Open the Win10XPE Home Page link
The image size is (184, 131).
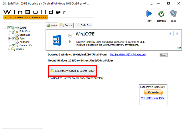point(153,98)
